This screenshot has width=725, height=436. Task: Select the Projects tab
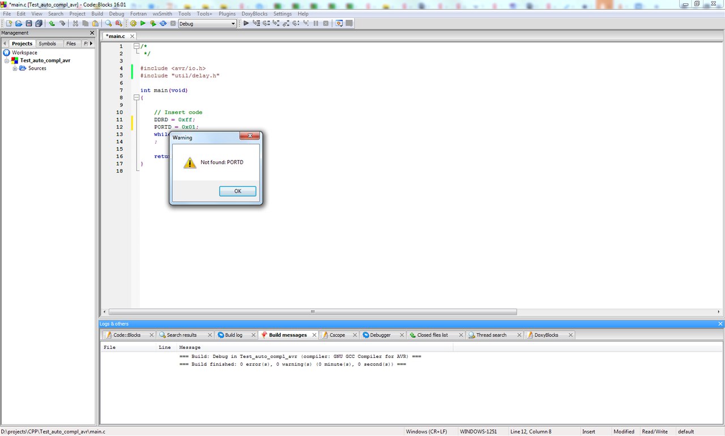pyautogui.click(x=22, y=44)
